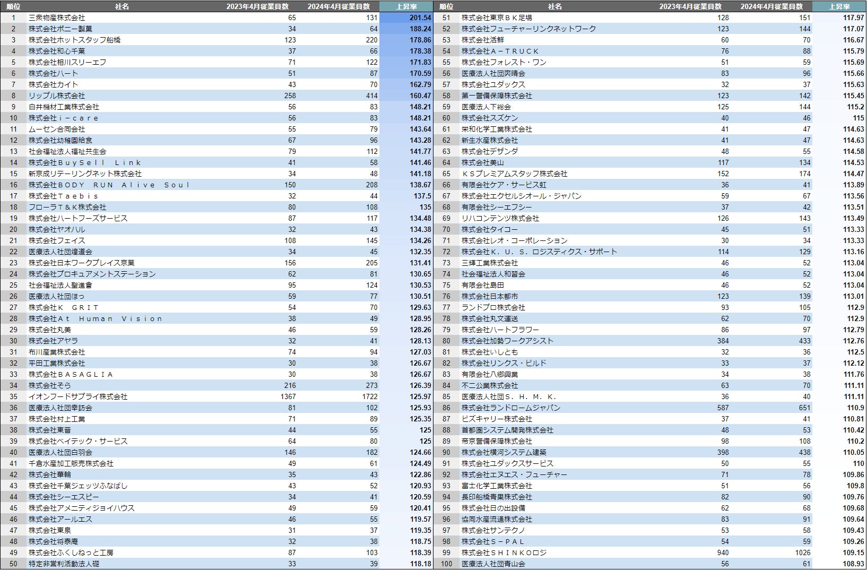Select the 株式会社Ａ－ＴＲＵＣＫ cell
The height and width of the screenshot is (570, 867).
click(555, 51)
